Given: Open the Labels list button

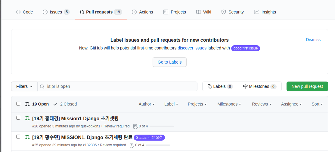Looking at the screenshot, I should pyautogui.click(x=220, y=86).
